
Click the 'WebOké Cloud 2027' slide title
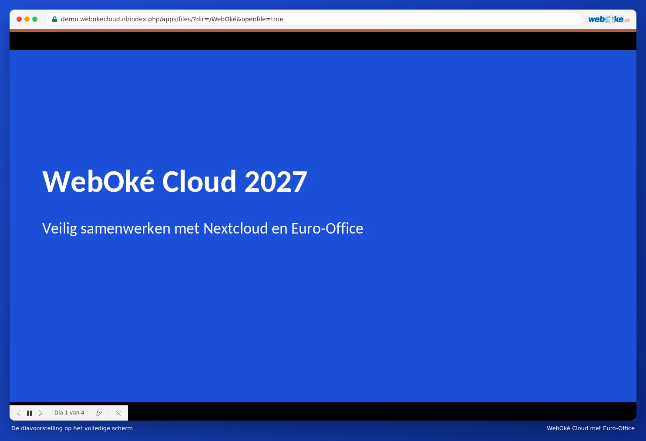(x=175, y=181)
